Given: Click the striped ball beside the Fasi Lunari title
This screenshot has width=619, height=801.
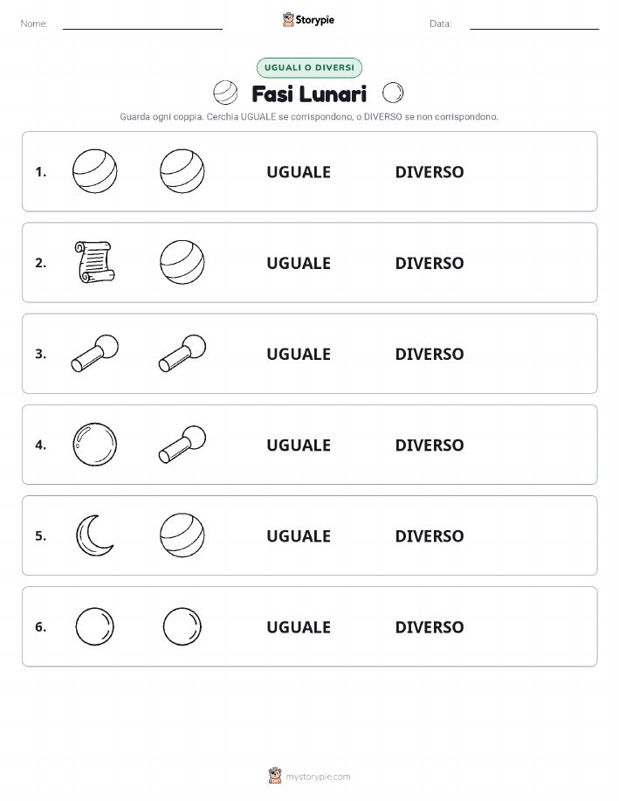Looking at the screenshot, I should (x=225, y=93).
